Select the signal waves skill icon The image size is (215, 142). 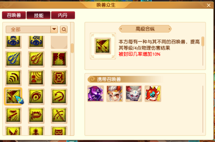point(13,78)
